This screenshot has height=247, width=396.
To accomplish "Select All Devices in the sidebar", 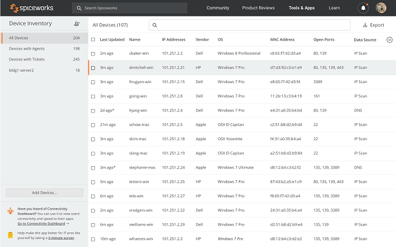I will (x=45, y=38).
